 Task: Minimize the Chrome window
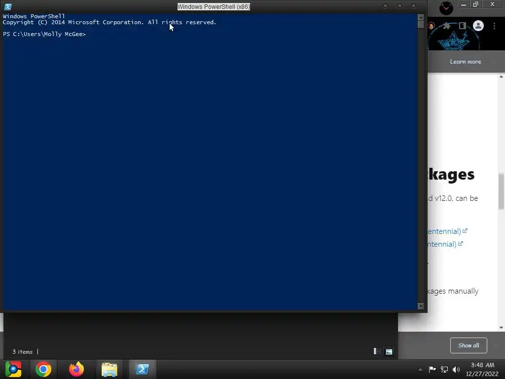(464, 4)
